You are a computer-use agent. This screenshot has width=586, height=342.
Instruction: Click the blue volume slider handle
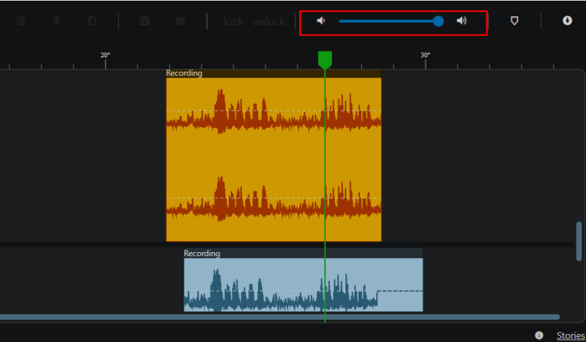(x=439, y=21)
